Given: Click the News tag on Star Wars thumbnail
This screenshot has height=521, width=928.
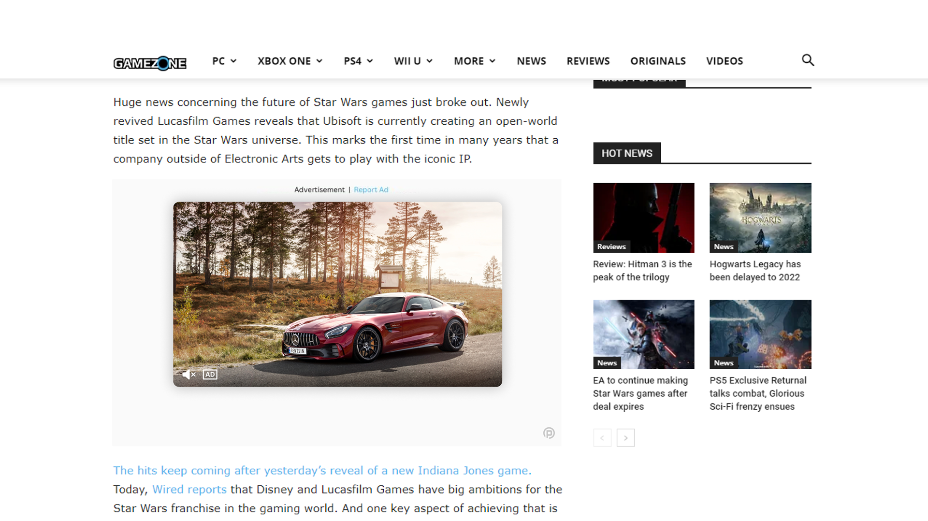Looking at the screenshot, I should coord(607,363).
